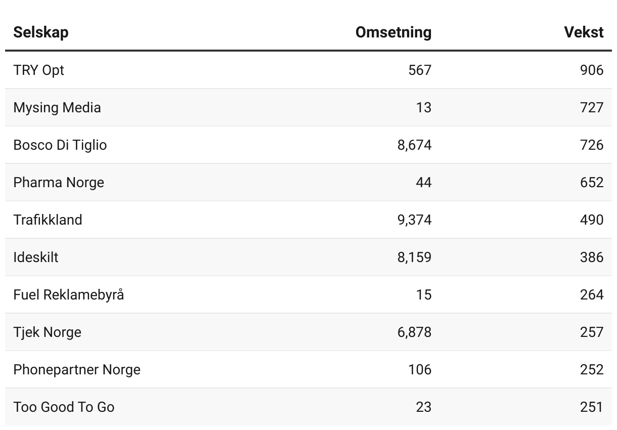Click the Fuel Reklamebyrå row name
Image resolution: width=617 pixels, height=430 pixels.
point(68,294)
